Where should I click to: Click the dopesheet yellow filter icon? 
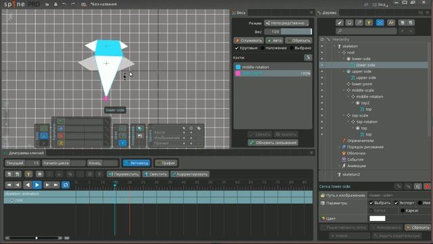(x=28, y=174)
